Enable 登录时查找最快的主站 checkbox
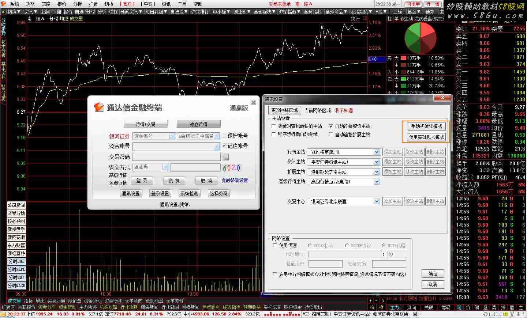Screen dimensions: 527x318 274,126
